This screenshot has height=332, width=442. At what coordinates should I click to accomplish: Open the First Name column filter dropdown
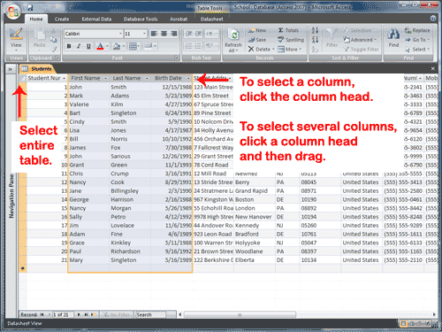pos(105,78)
